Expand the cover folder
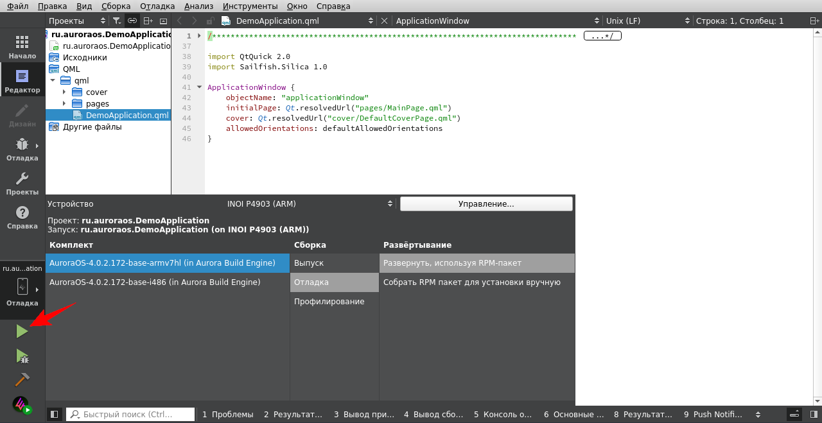The height and width of the screenshot is (423, 822). pos(64,92)
